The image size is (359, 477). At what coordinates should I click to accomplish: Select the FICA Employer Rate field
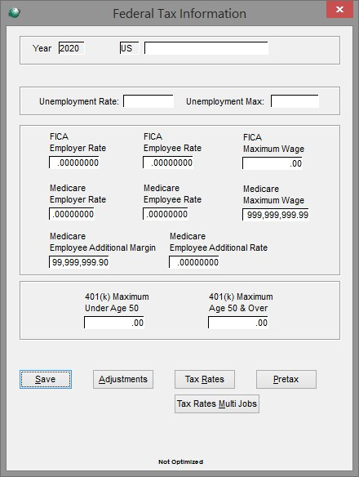pos(74,163)
